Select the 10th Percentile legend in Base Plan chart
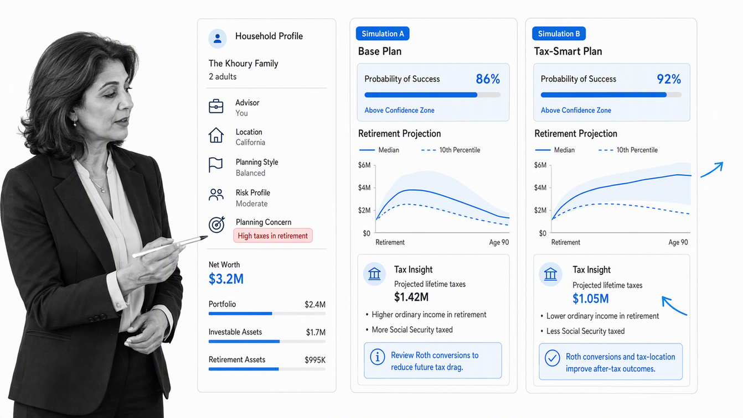743x418 pixels. [451, 150]
